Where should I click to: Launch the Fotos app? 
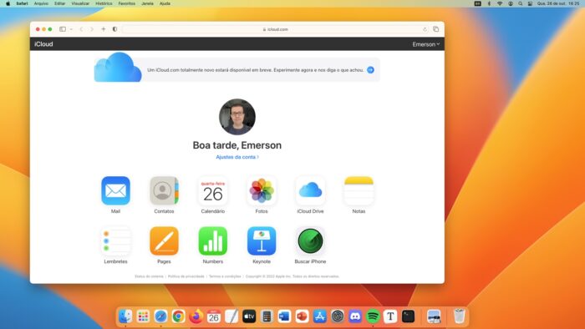click(262, 190)
